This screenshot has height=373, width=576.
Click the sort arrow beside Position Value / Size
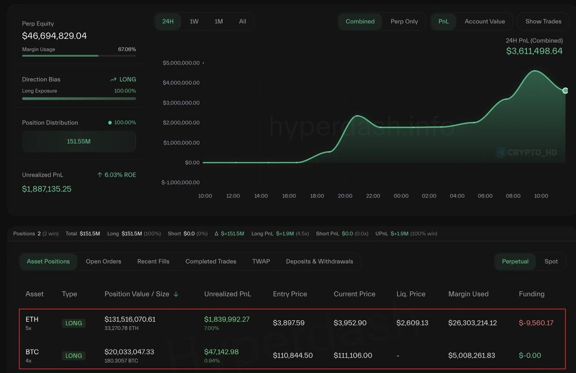pos(176,294)
